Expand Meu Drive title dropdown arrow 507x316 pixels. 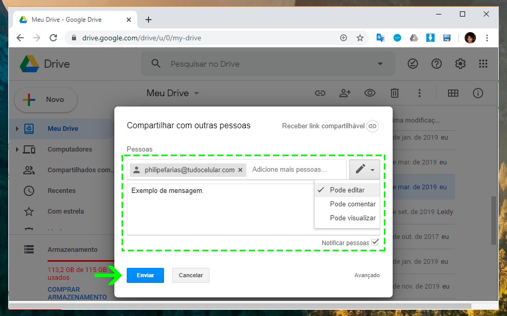pos(196,94)
